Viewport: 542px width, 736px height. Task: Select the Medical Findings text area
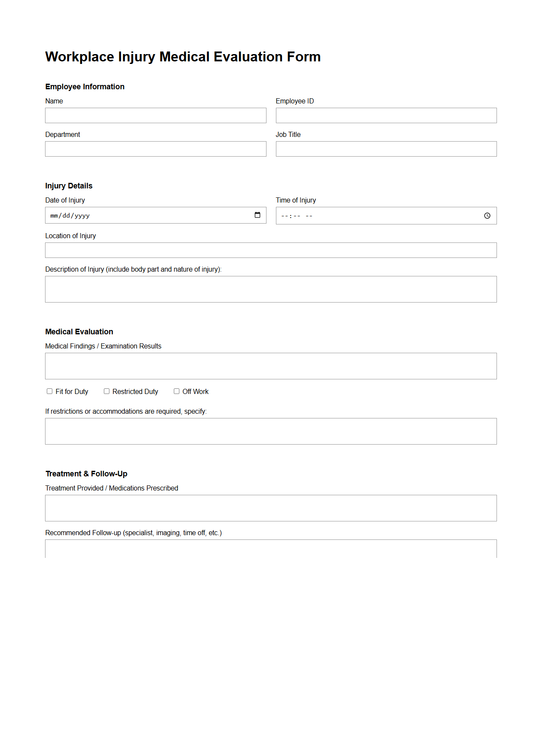[271, 365]
